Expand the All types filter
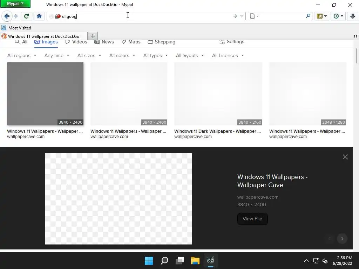 [155, 56]
